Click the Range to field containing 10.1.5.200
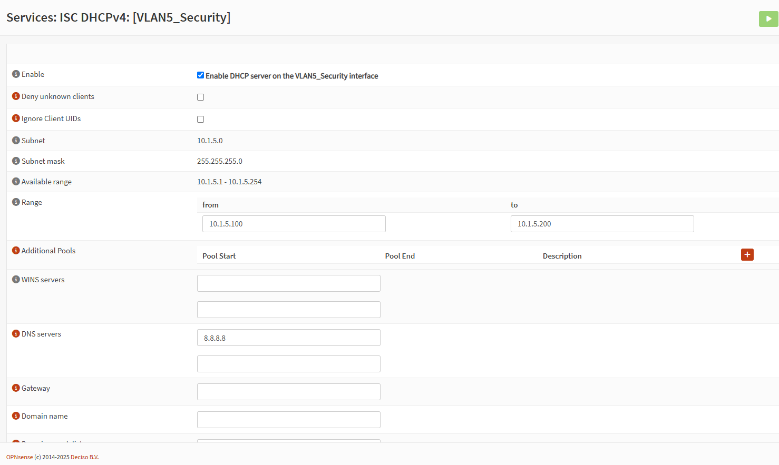Viewport: 779px width, 465px height. click(602, 223)
